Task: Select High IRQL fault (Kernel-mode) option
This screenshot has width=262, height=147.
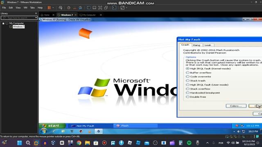Action: pyautogui.click(x=208, y=69)
